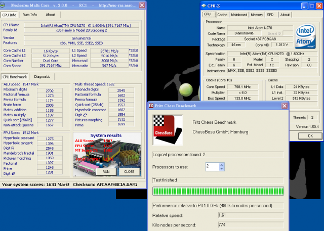Click the Test finished status text

(x=165, y=180)
